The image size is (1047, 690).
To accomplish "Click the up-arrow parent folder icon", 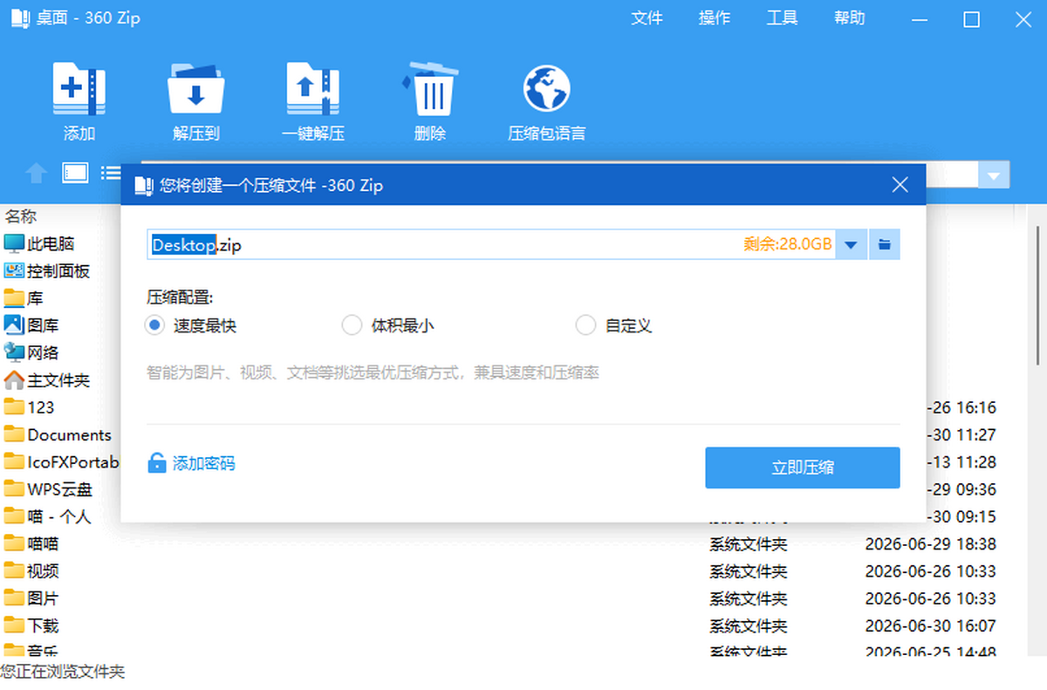I will pos(36,174).
